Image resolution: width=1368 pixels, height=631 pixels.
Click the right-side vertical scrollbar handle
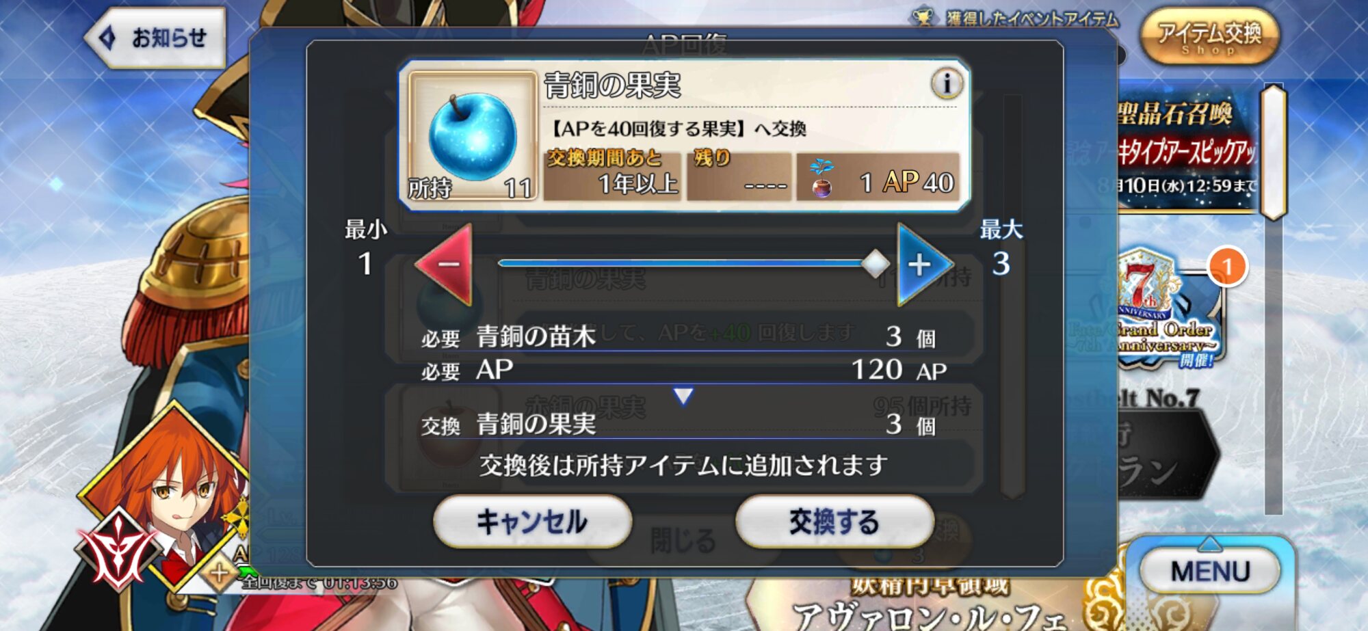1274,152
